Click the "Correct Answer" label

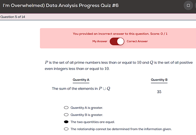(137, 41)
